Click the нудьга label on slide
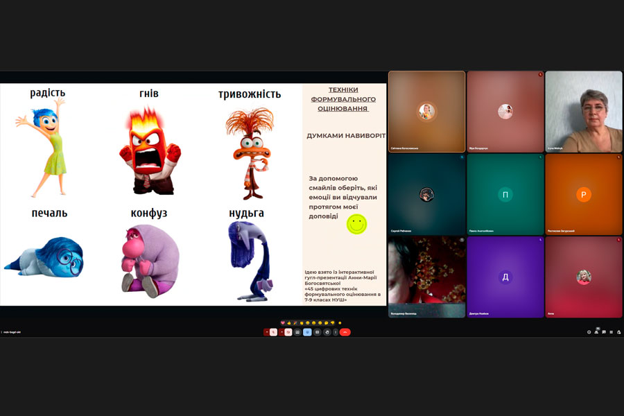 (x=246, y=214)
